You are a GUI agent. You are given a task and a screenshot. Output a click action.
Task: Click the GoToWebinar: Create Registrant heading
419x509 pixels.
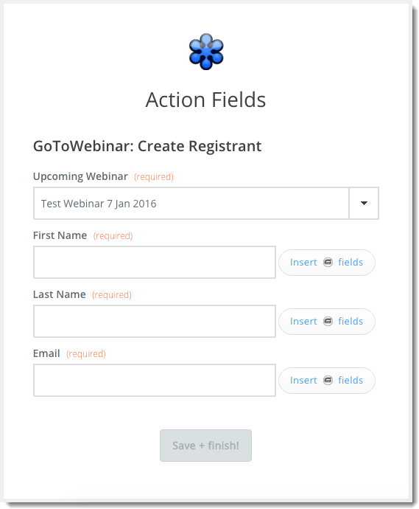coord(147,146)
